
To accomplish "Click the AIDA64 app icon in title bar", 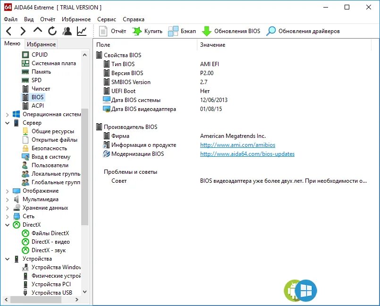I will 8,7.
